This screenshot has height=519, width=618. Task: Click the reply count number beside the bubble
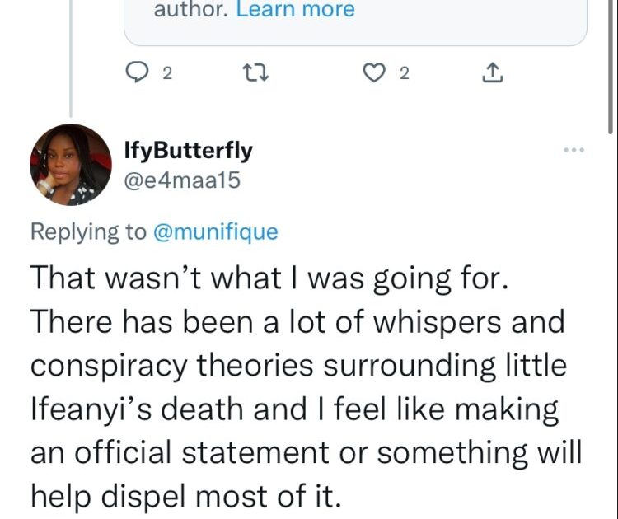167,74
